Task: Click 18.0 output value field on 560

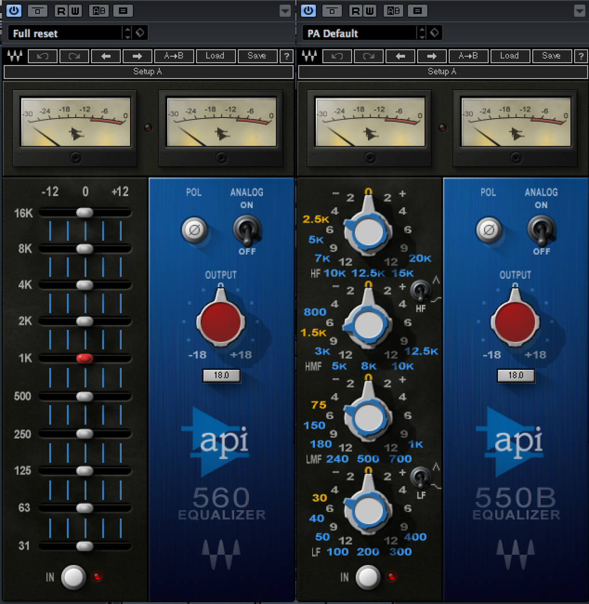Action: click(221, 375)
